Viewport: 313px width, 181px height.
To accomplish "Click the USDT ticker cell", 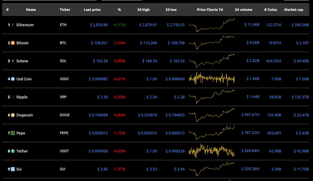I will [64, 151].
